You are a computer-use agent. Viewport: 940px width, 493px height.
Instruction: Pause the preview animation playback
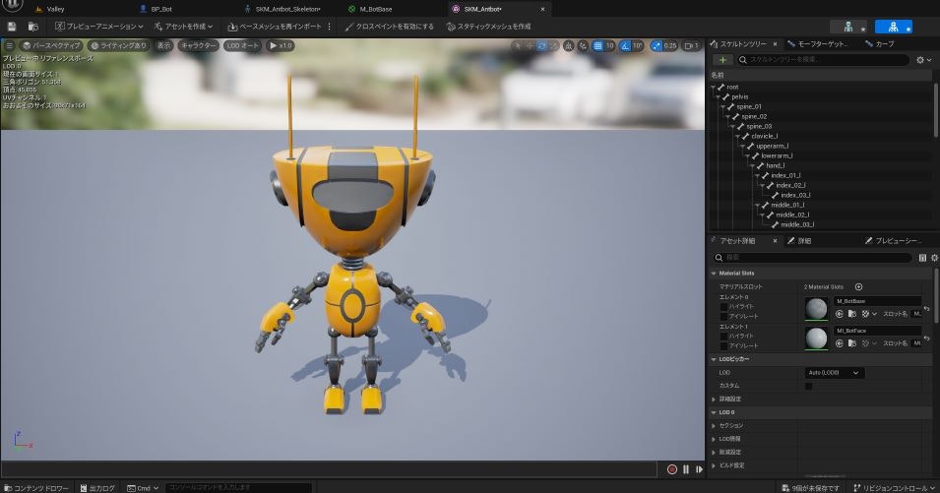tap(686, 469)
